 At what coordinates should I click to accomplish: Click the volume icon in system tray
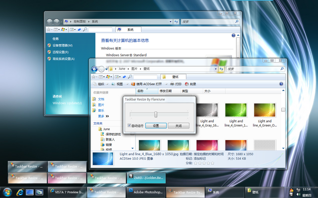pyautogui.click(x=298, y=195)
